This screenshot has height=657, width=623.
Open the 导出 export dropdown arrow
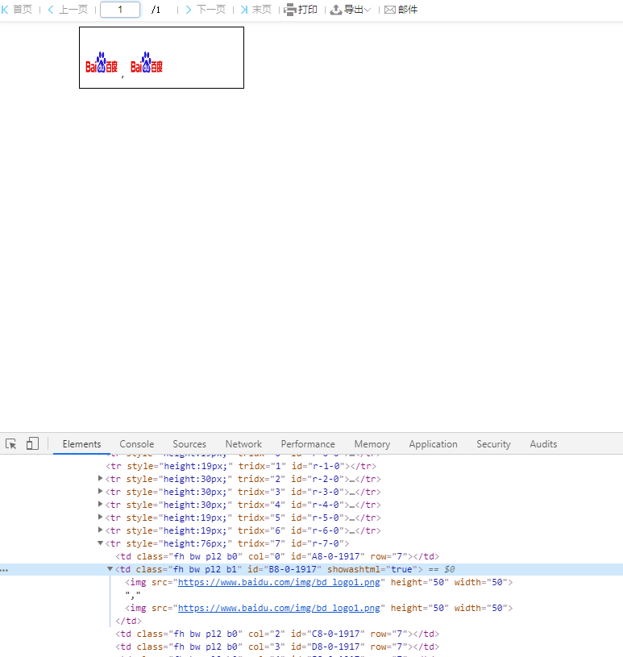[x=368, y=10]
